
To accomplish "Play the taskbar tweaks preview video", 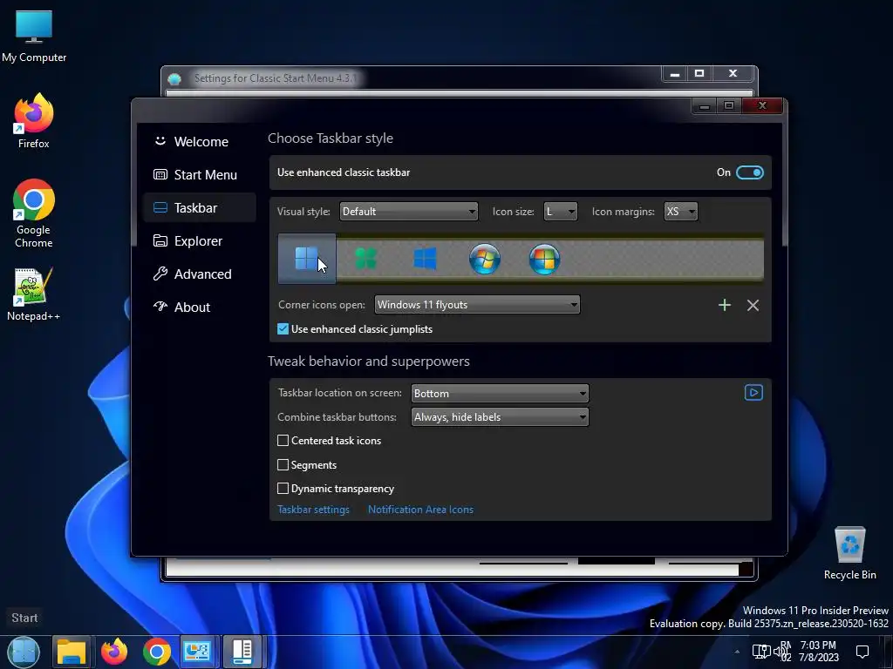I will click(753, 393).
